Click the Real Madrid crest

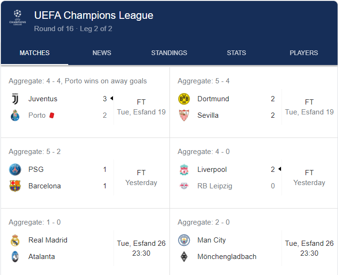pyautogui.click(x=15, y=240)
